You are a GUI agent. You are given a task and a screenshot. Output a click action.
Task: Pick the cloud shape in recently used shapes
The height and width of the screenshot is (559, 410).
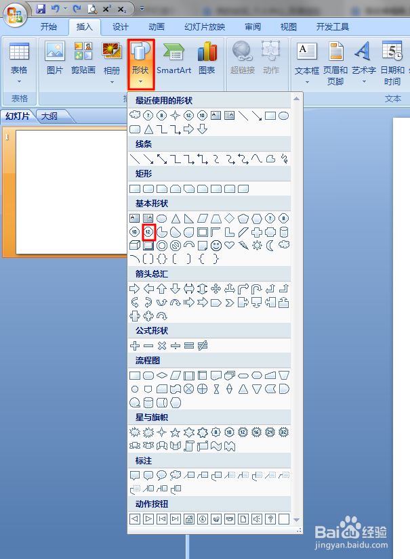point(135,115)
